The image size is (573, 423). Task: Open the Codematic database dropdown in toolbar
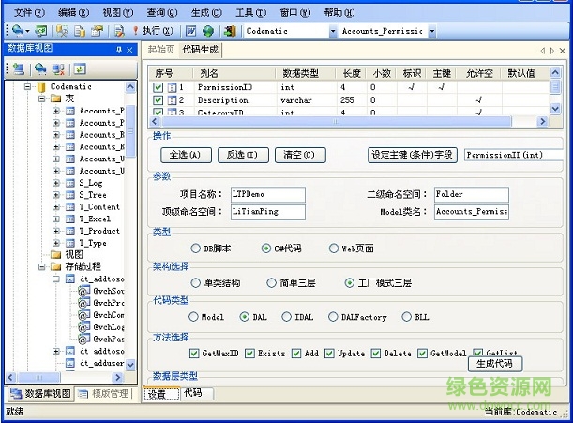pos(333,32)
